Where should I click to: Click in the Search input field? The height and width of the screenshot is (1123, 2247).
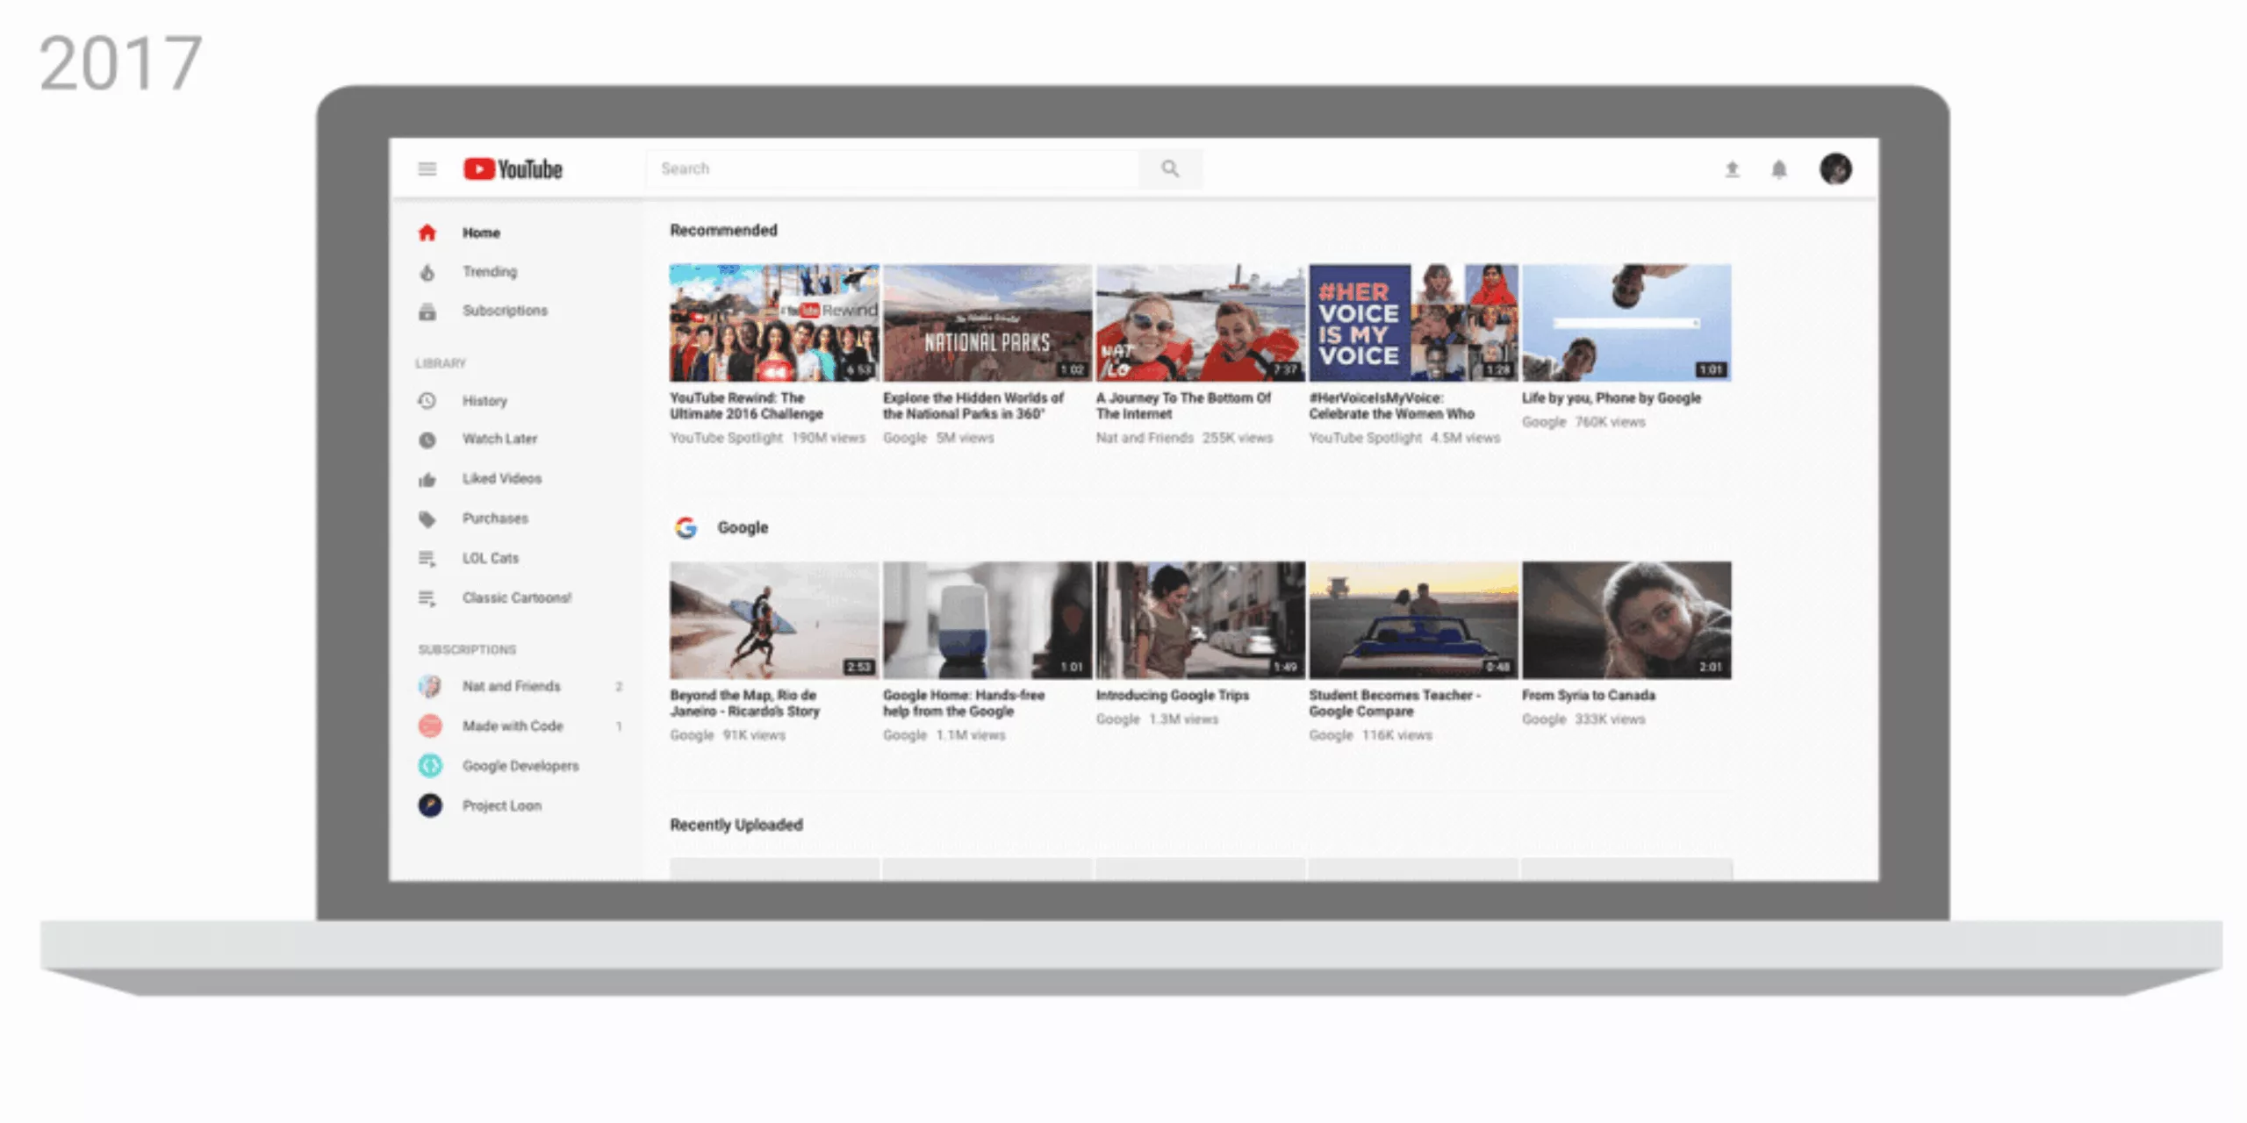[x=891, y=168]
